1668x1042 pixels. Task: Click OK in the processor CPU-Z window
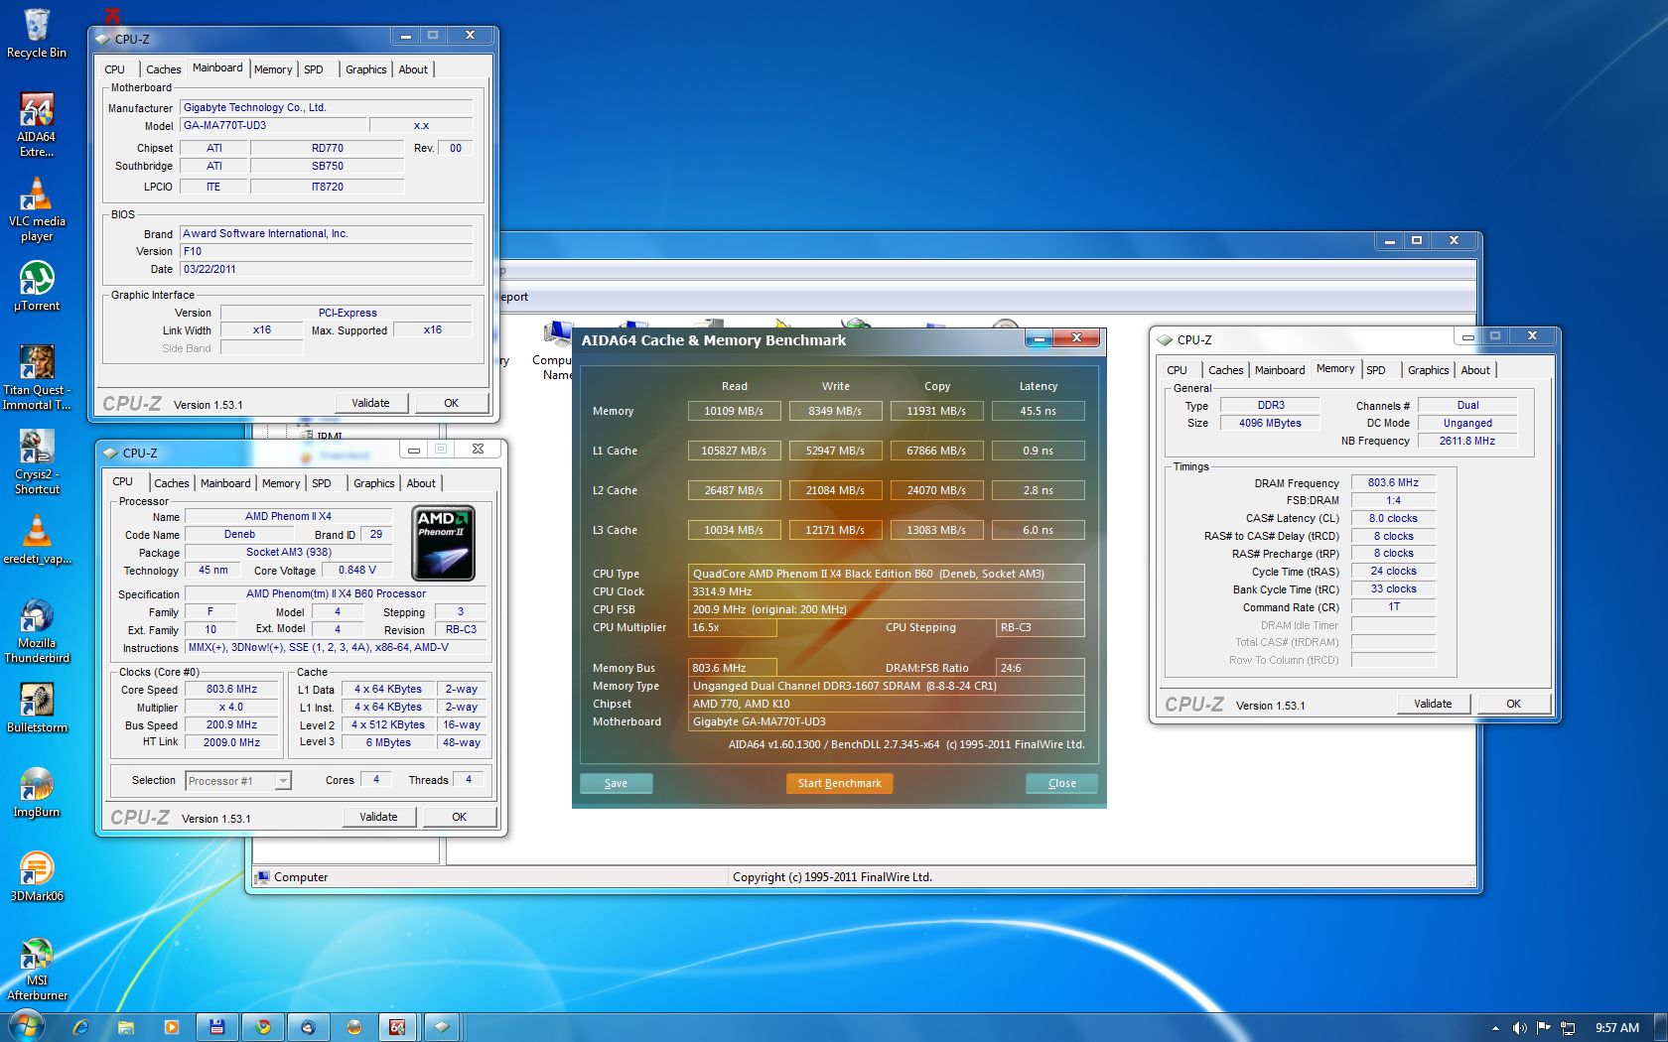point(459,817)
